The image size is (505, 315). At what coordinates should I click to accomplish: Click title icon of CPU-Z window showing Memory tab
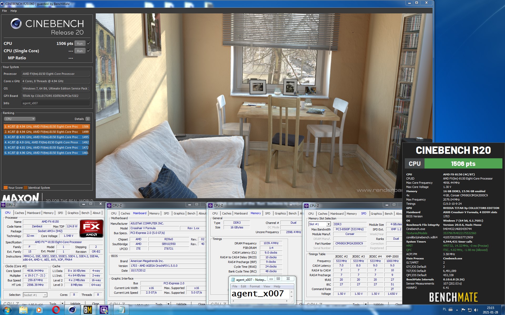(x=210, y=205)
